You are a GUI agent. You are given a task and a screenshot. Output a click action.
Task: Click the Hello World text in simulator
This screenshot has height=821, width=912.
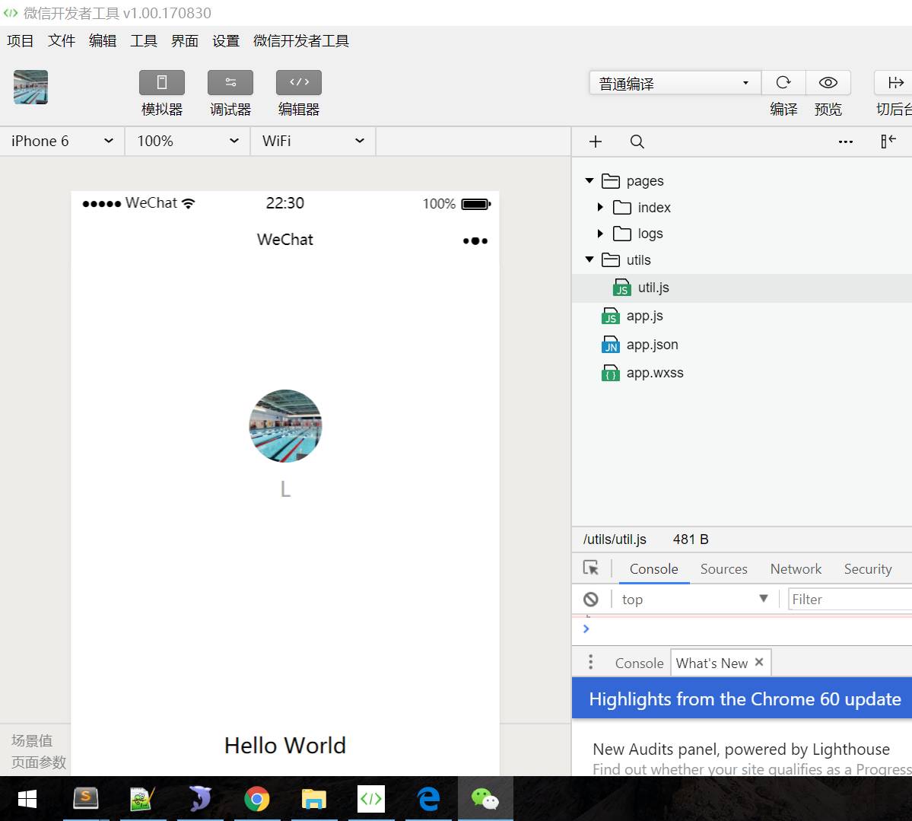tap(285, 746)
